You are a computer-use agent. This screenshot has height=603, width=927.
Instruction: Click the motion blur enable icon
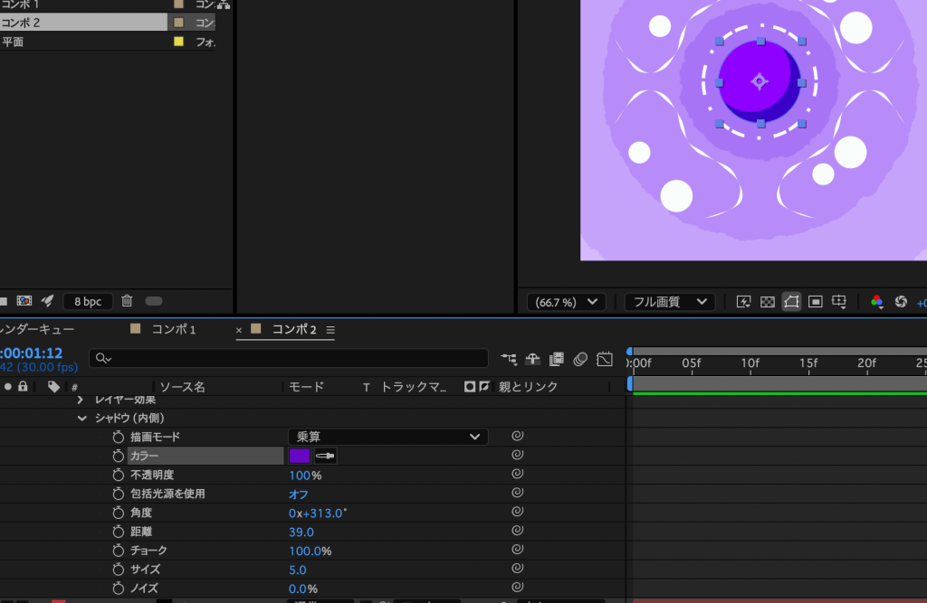[580, 359]
